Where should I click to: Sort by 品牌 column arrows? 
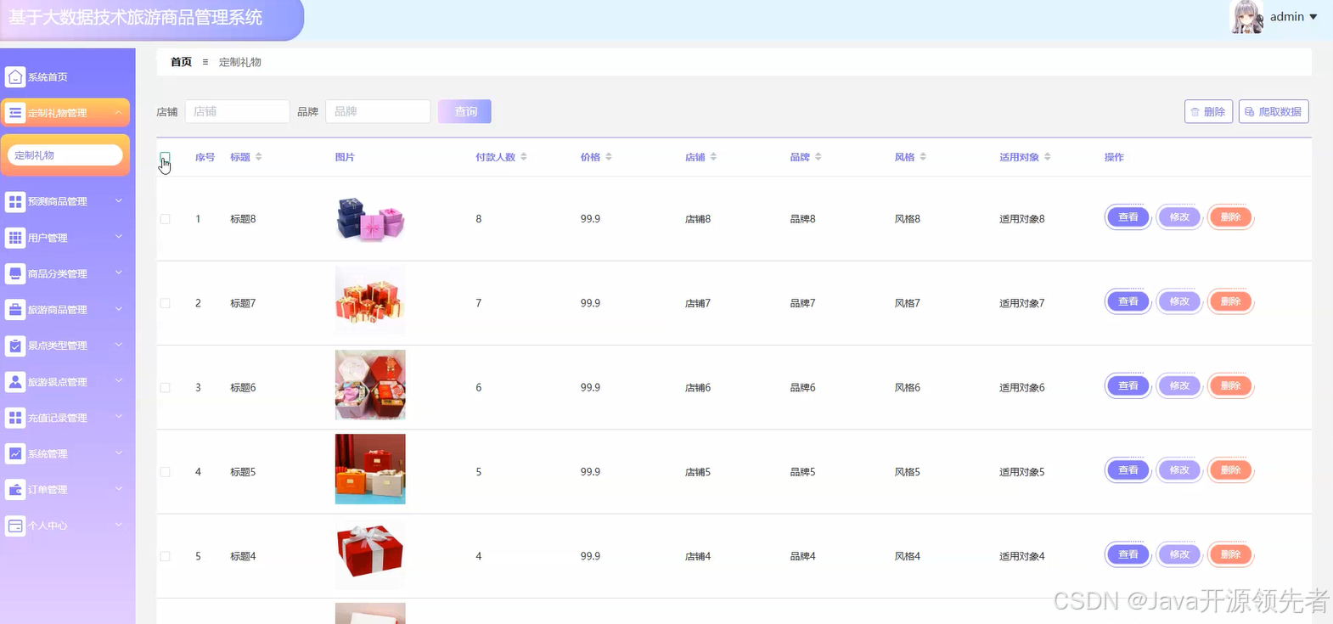click(818, 157)
